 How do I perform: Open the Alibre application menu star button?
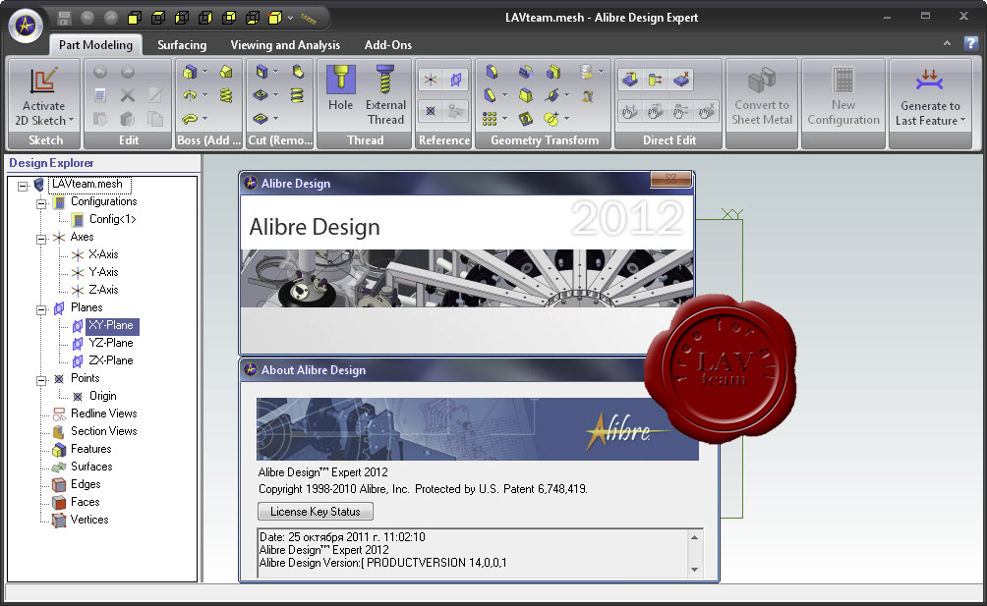click(26, 26)
